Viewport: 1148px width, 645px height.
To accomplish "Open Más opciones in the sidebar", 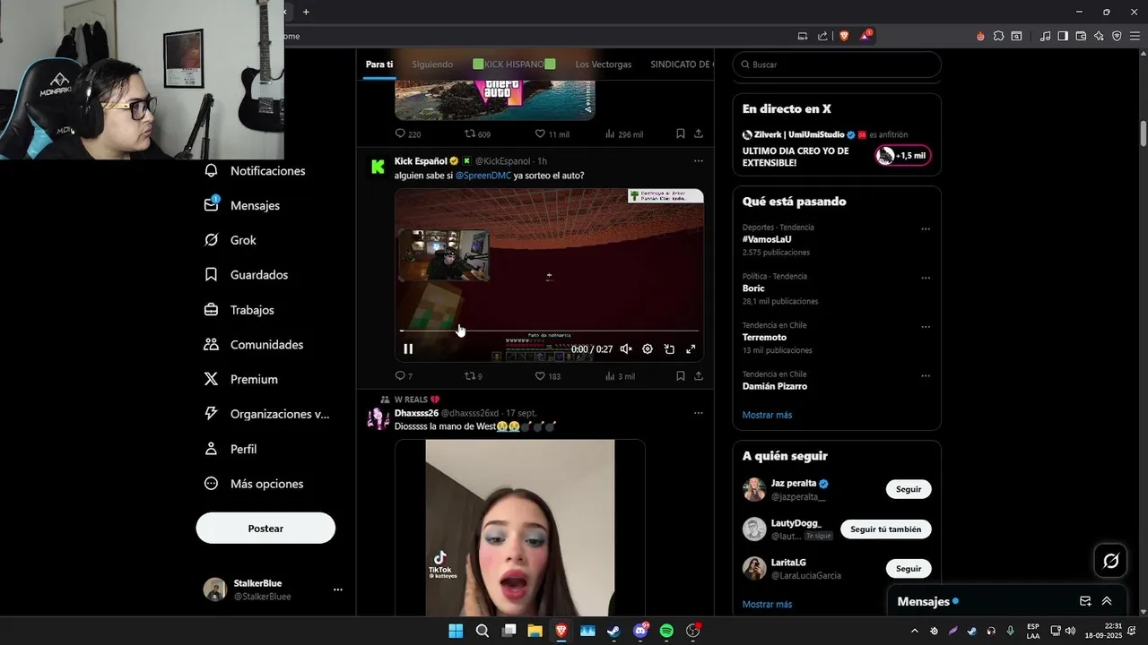I will tap(255, 484).
